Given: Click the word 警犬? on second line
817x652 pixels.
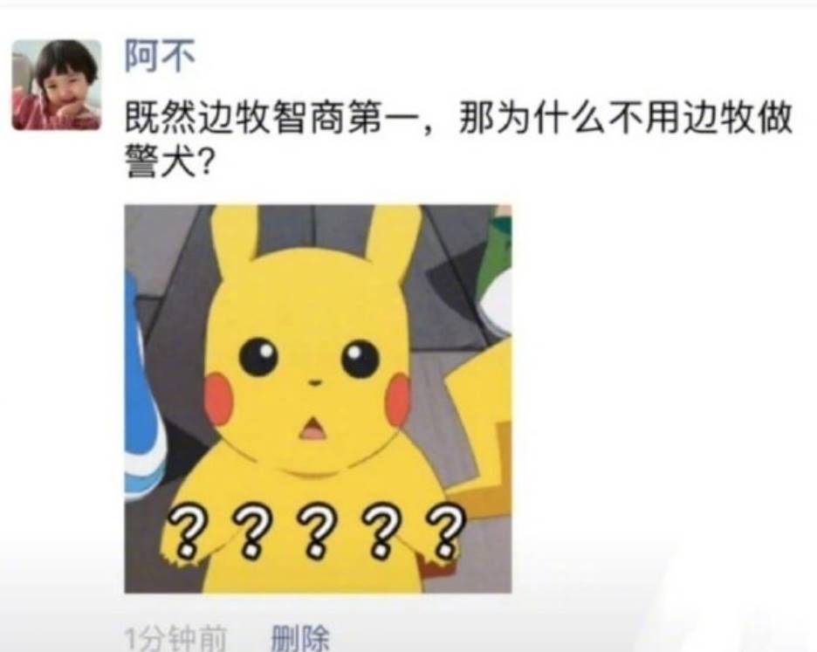Looking at the screenshot, I should [x=169, y=161].
